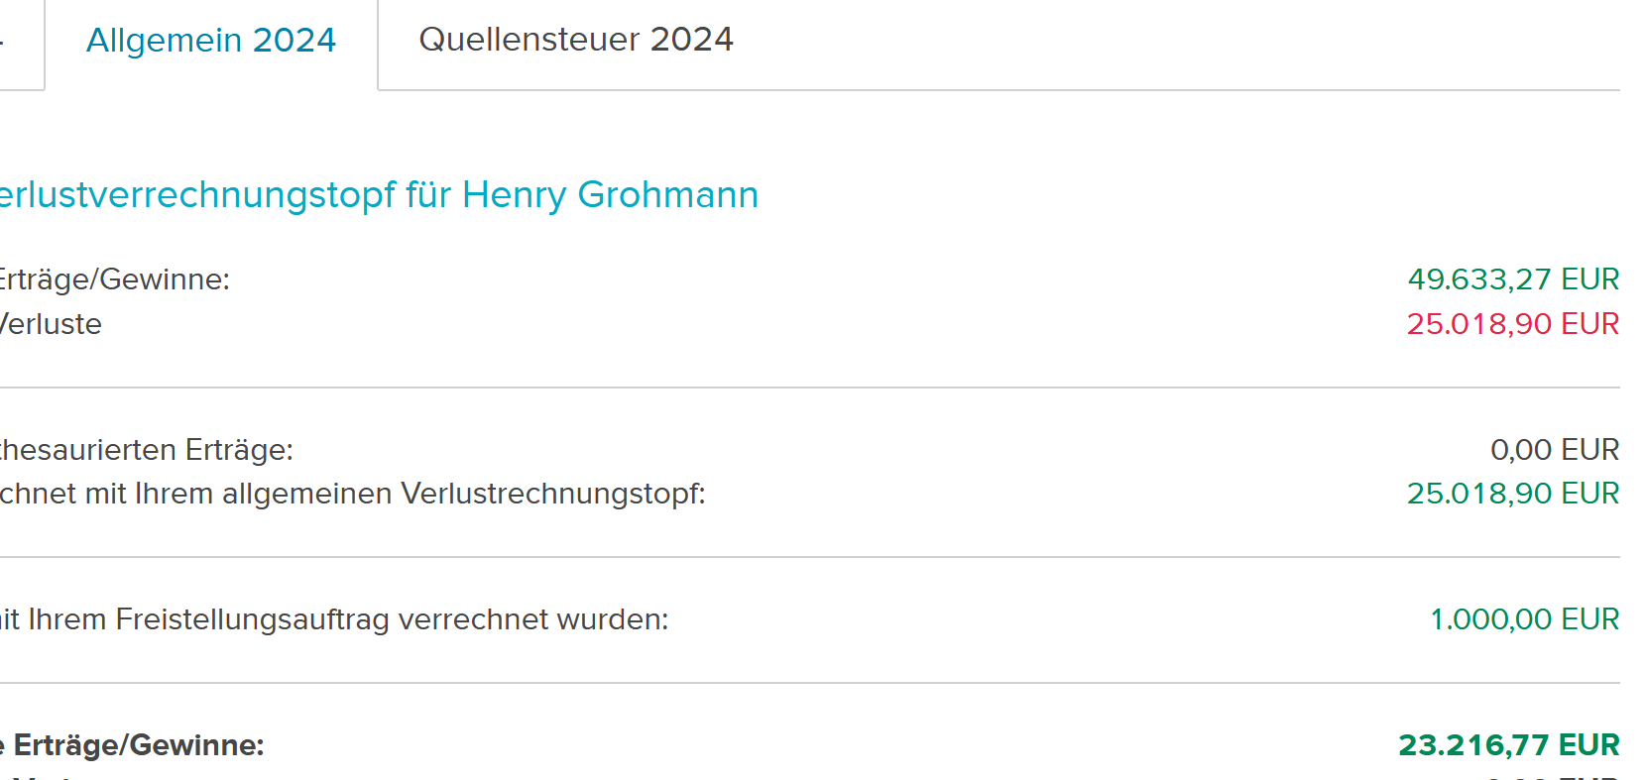Select the red 25.018,90 EUR loss amount

click(1512, 324)
